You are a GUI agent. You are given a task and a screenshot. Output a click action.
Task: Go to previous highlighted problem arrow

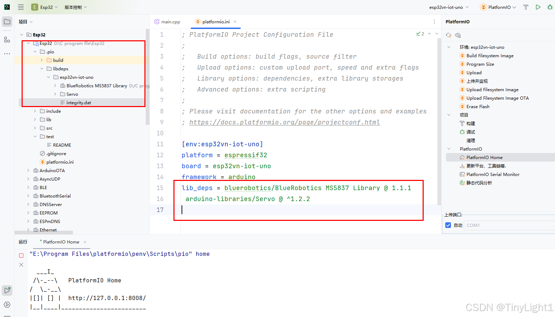[x=429, y=34]
